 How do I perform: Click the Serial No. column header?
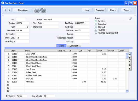click(x=63, y=51)
